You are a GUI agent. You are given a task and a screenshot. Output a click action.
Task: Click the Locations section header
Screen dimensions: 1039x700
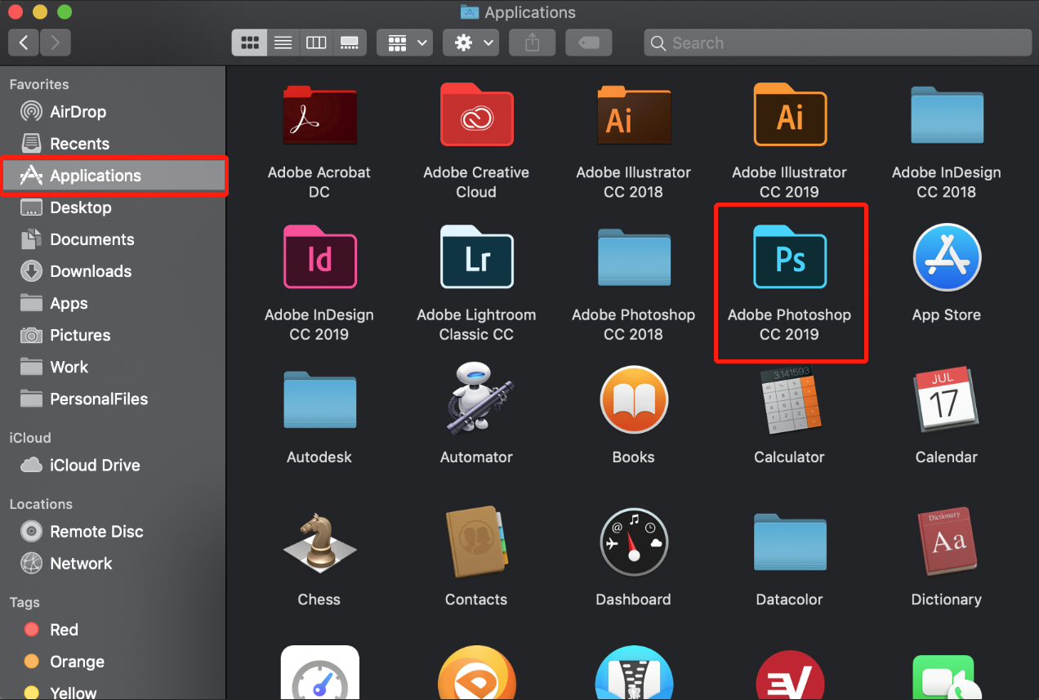point(41,503)
